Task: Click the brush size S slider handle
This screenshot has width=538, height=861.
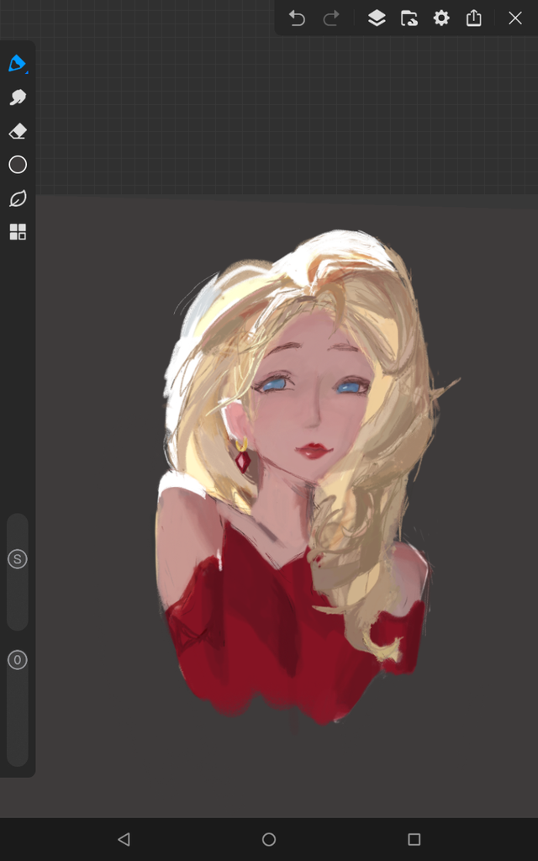Action: (18, 559)
